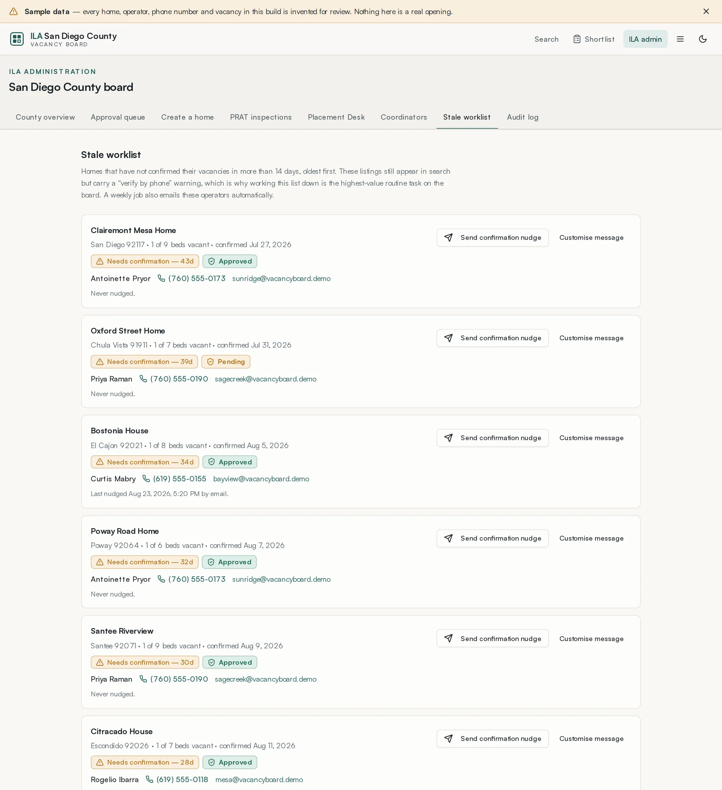Switch to the Approval queue tab

click(x=118, y=117)
